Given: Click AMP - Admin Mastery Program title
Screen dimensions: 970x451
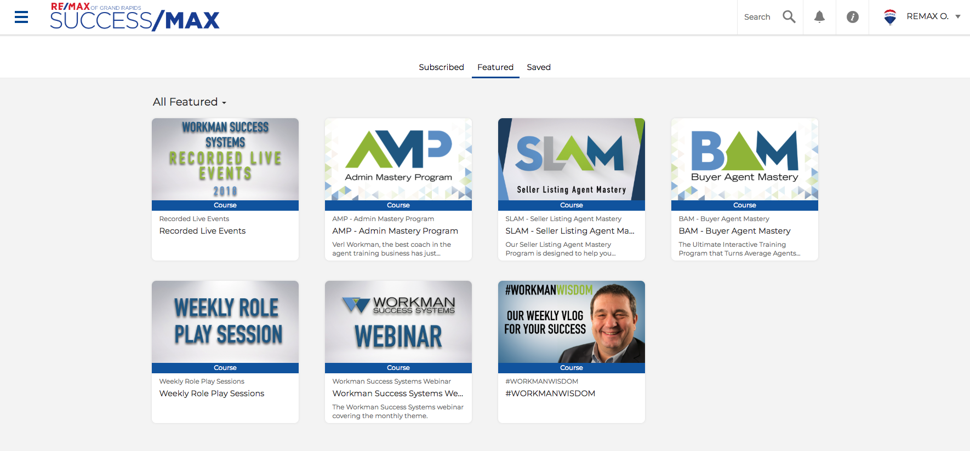Looking at the screenshot, I should point(395,231).
